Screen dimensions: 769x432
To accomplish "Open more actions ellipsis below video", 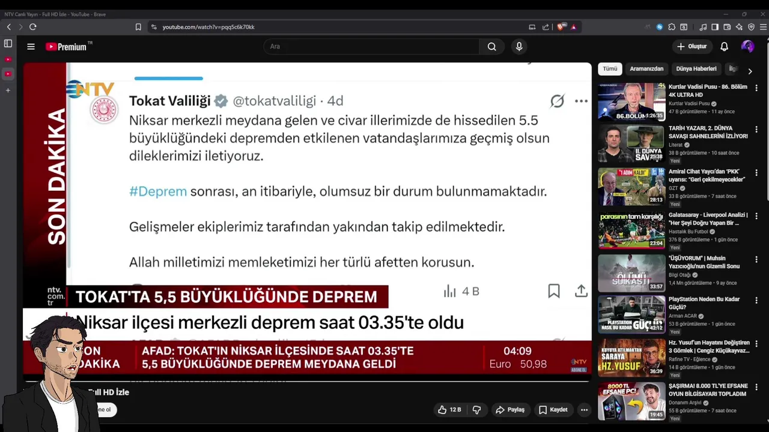I will point(584,410).
